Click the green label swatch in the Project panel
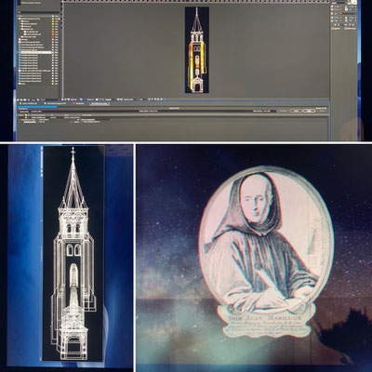 pos(53,27)
